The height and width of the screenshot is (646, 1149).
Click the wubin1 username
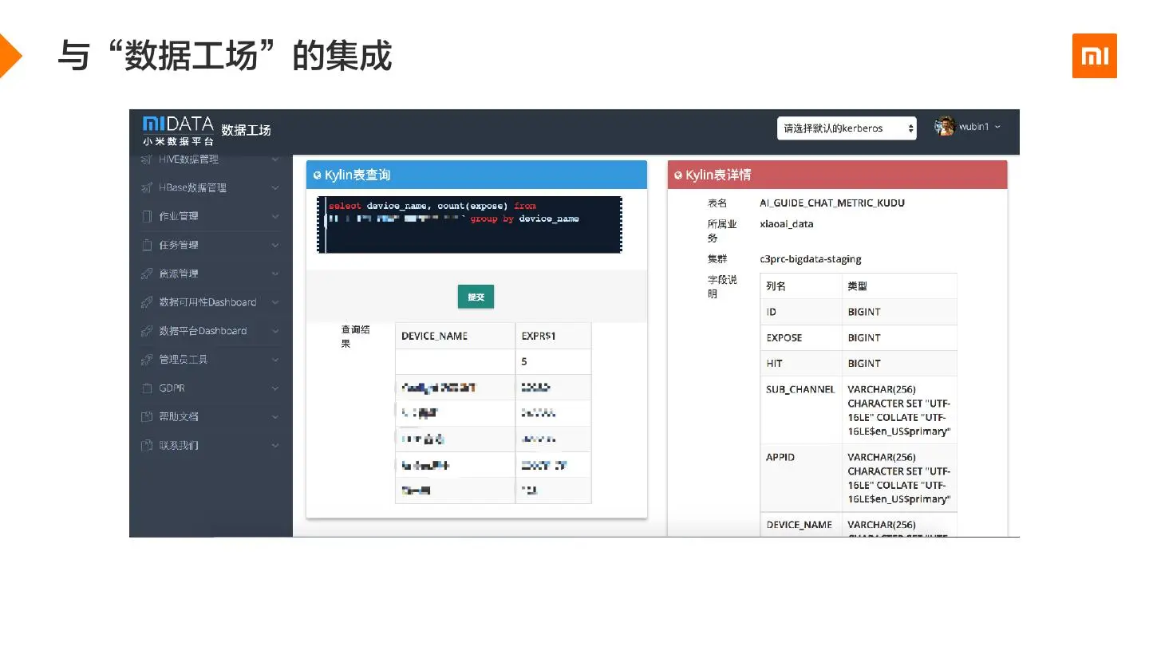coord(974,127)
